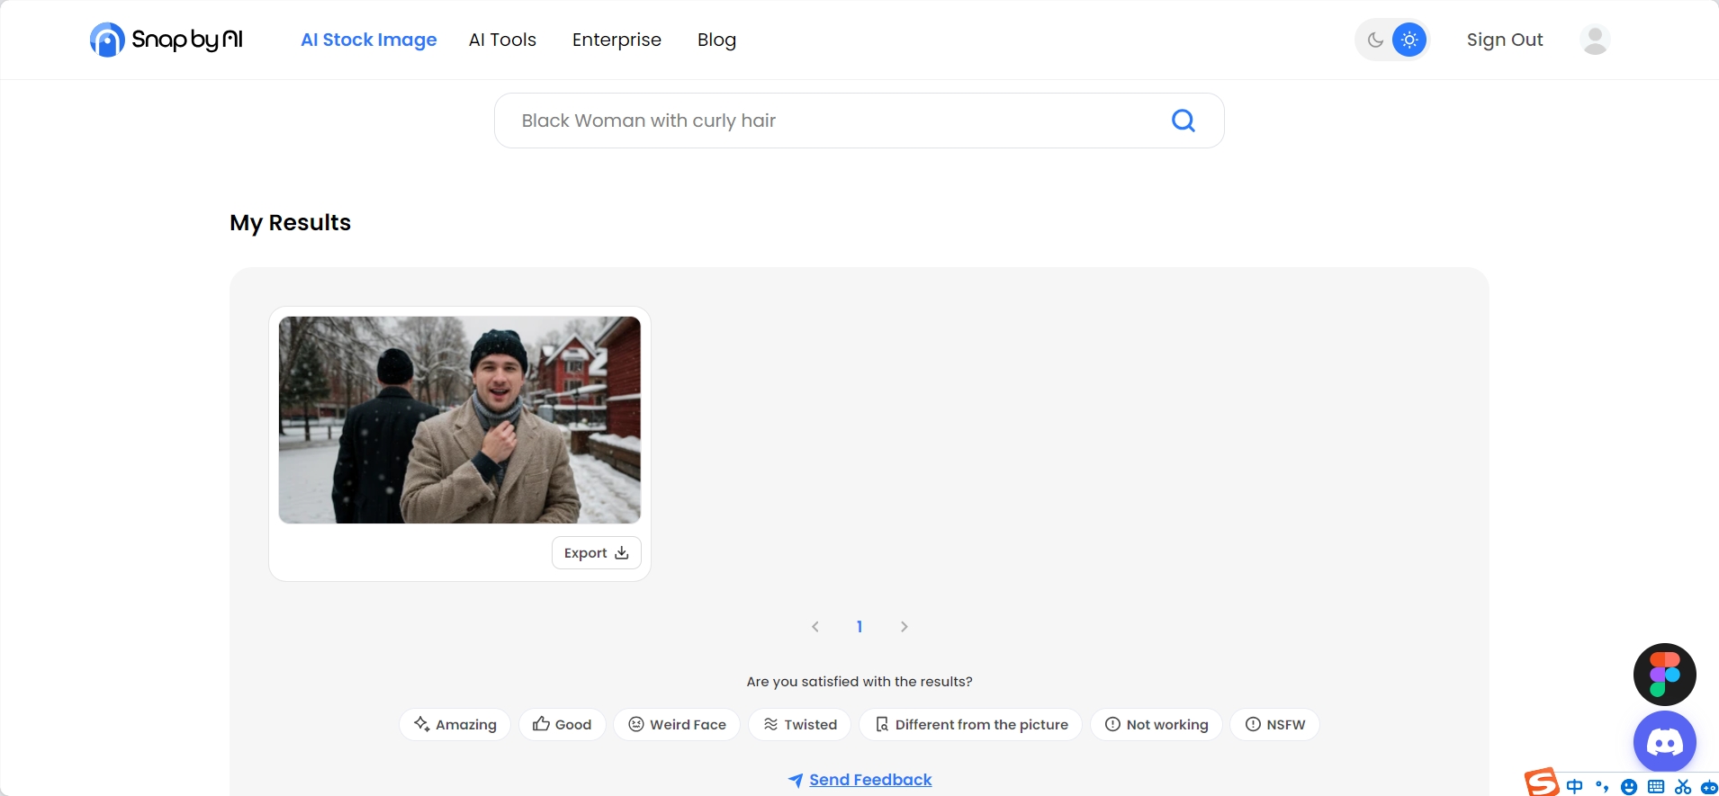The width and height of the screenshot is (1719, 796).
Task: Click the Sogou input method S icon
Action: click(x=1542, y=783)
